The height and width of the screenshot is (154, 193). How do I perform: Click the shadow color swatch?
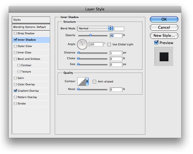pos(119,29)
